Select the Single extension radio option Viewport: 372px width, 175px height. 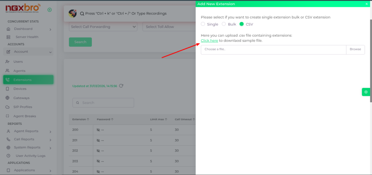pos(203,24)
